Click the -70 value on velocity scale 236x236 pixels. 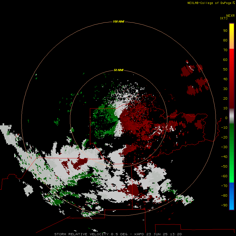[x=224, y=186]
